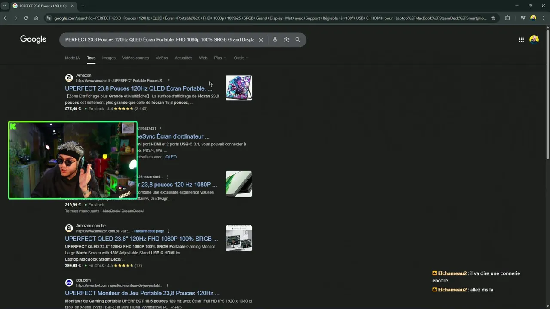
Task: Open the tab search dropdown arrow
Action: coord(4,6)
